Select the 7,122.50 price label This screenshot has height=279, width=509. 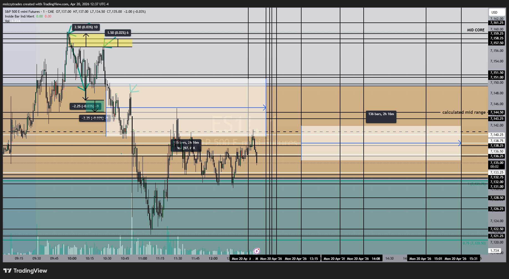point(497,229)
